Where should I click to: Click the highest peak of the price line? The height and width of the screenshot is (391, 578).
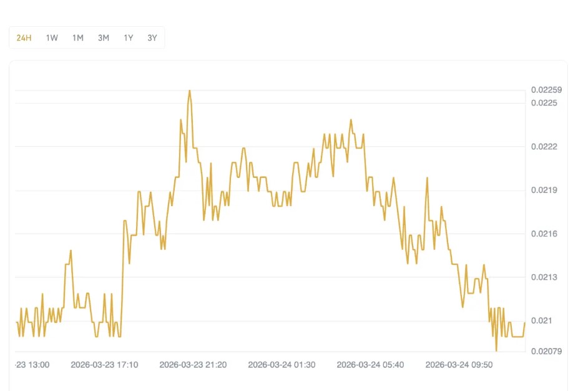tap(189, 91)
